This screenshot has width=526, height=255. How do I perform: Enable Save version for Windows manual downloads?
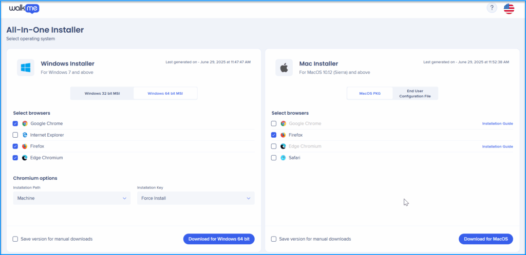click(x=15, y=239)
